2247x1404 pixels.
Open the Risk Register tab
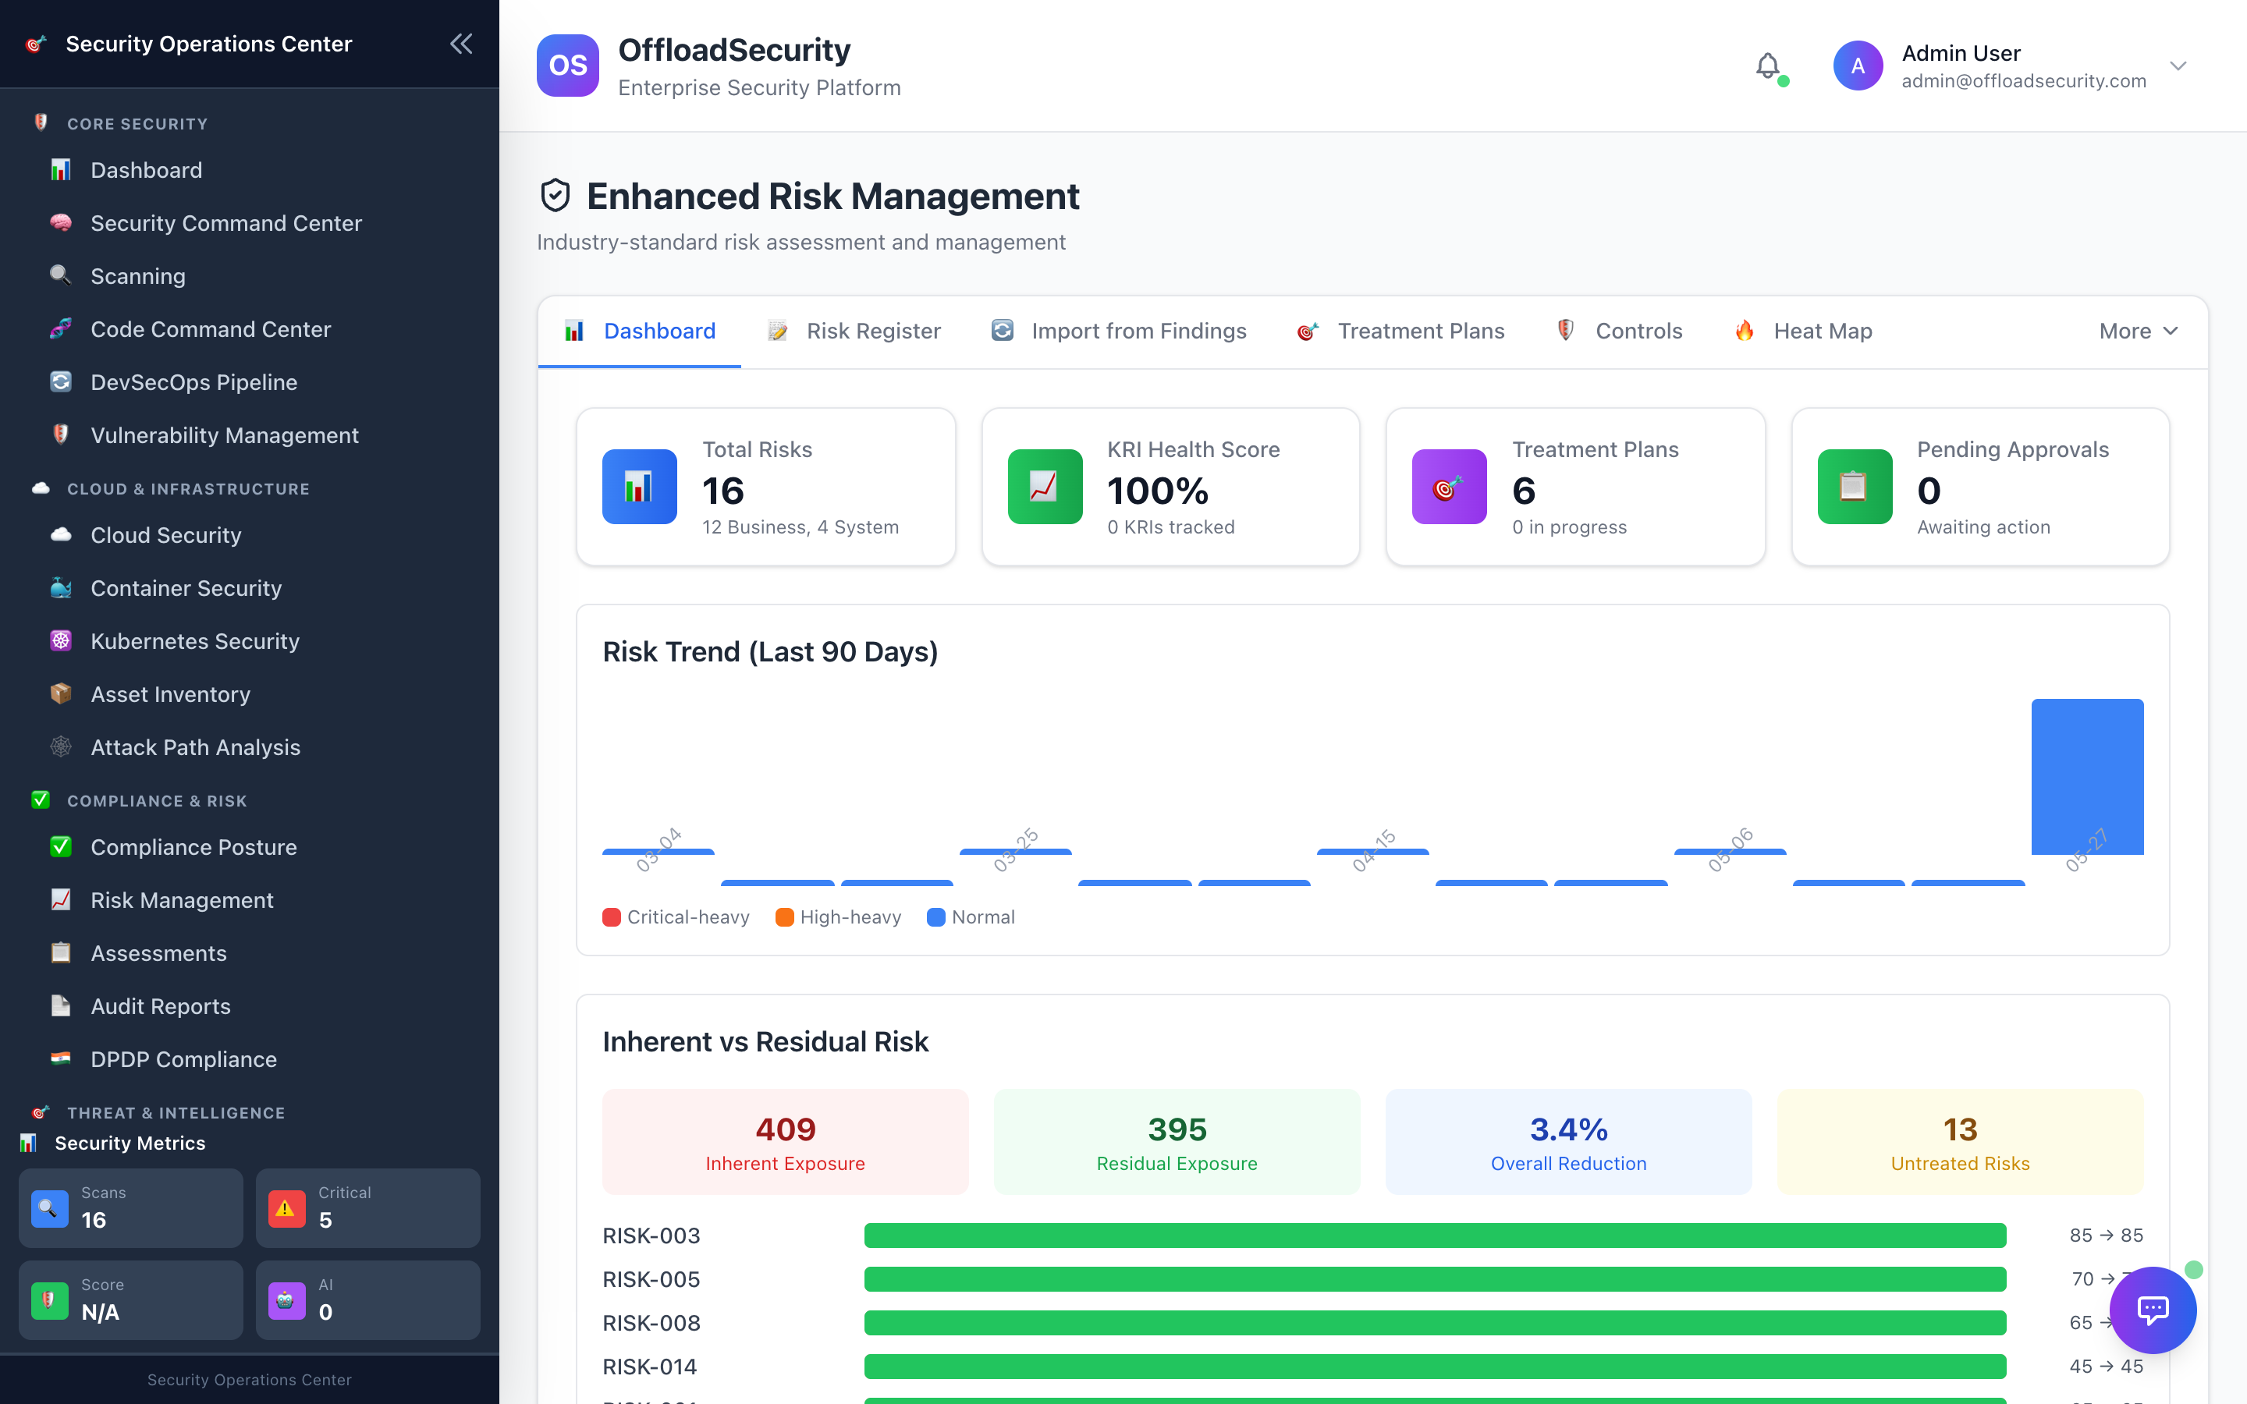(854, 331)
